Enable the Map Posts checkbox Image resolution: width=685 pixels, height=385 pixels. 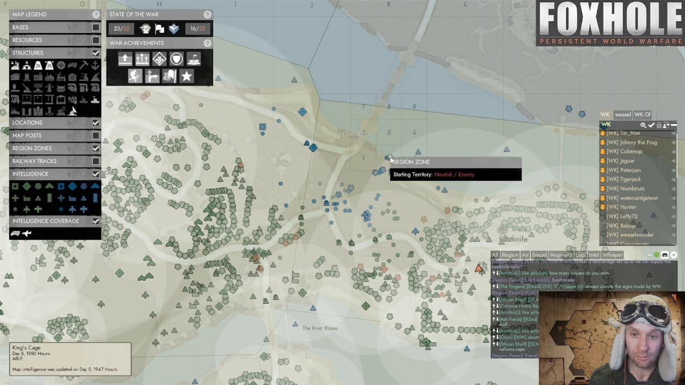click(96, 135)
